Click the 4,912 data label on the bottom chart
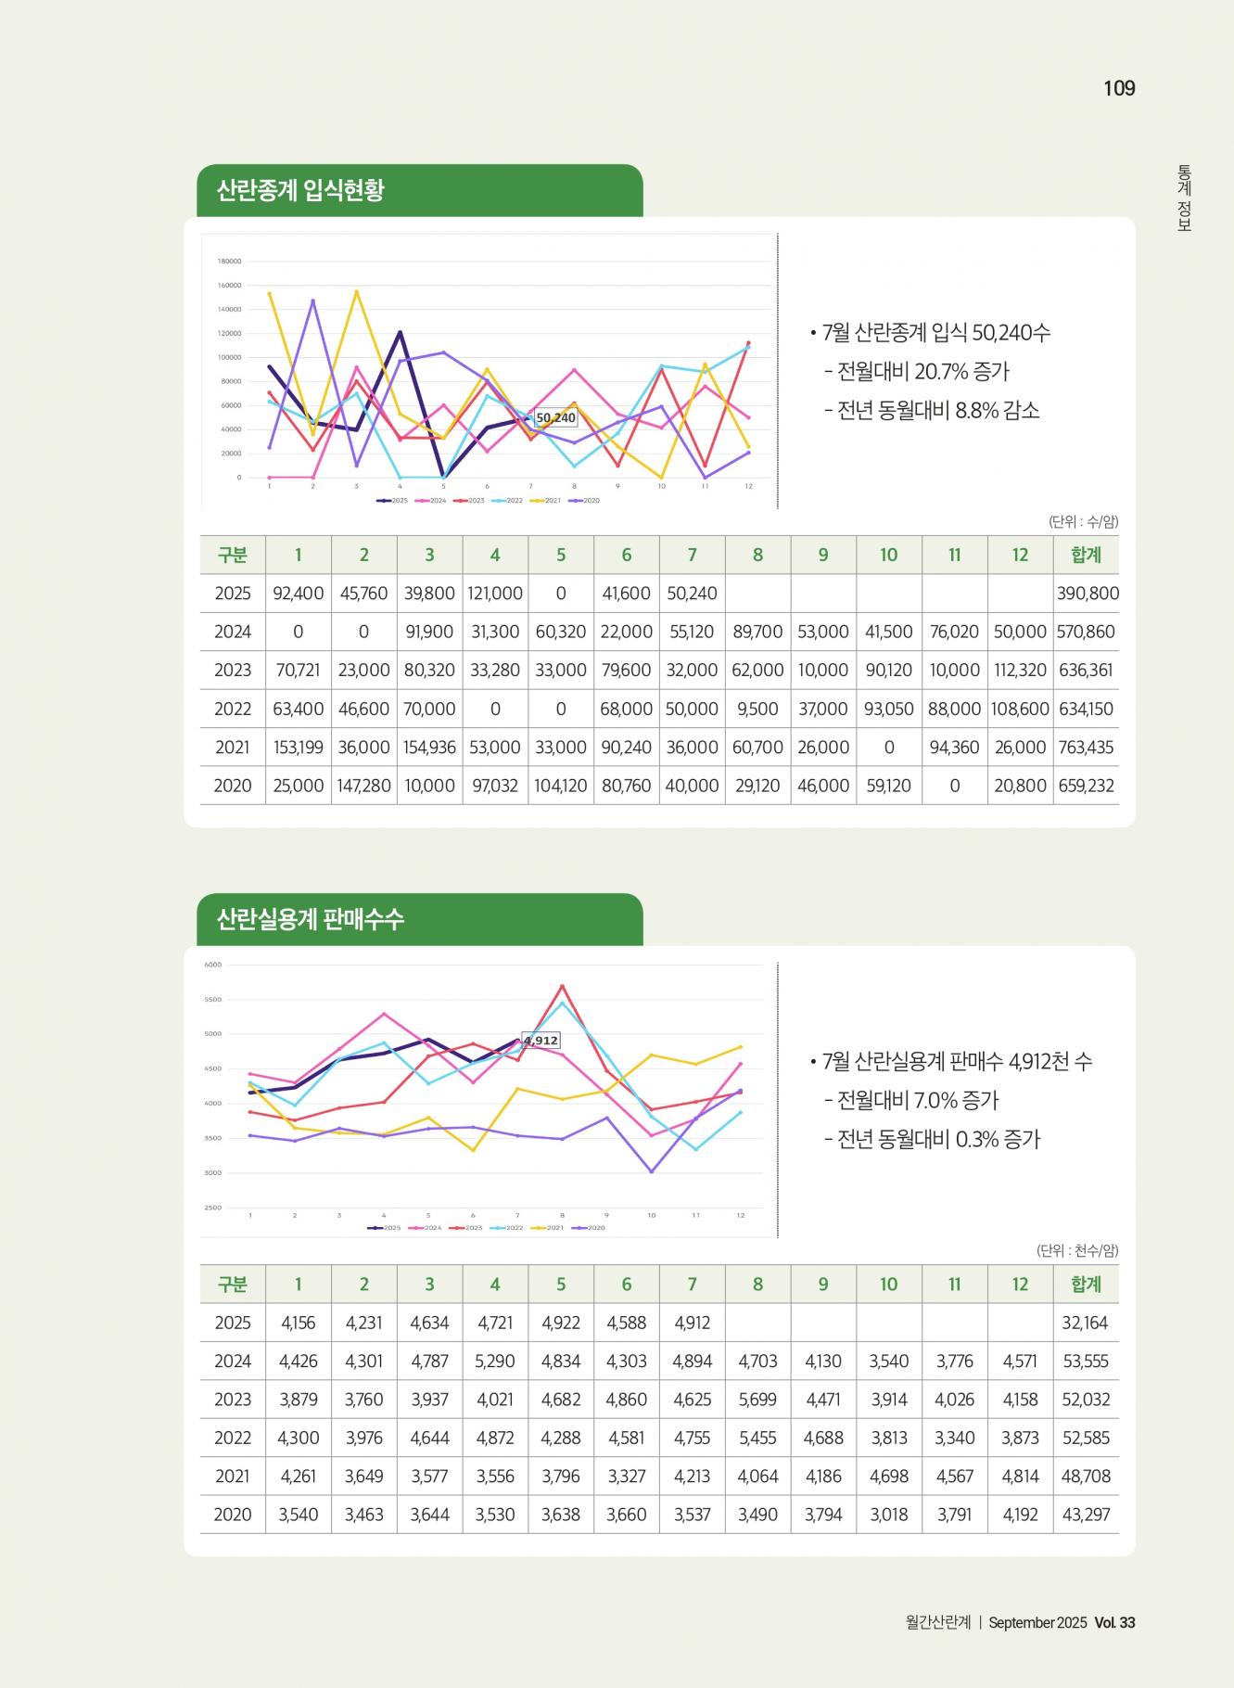 pyautogui.click(x=541, y=1041)
